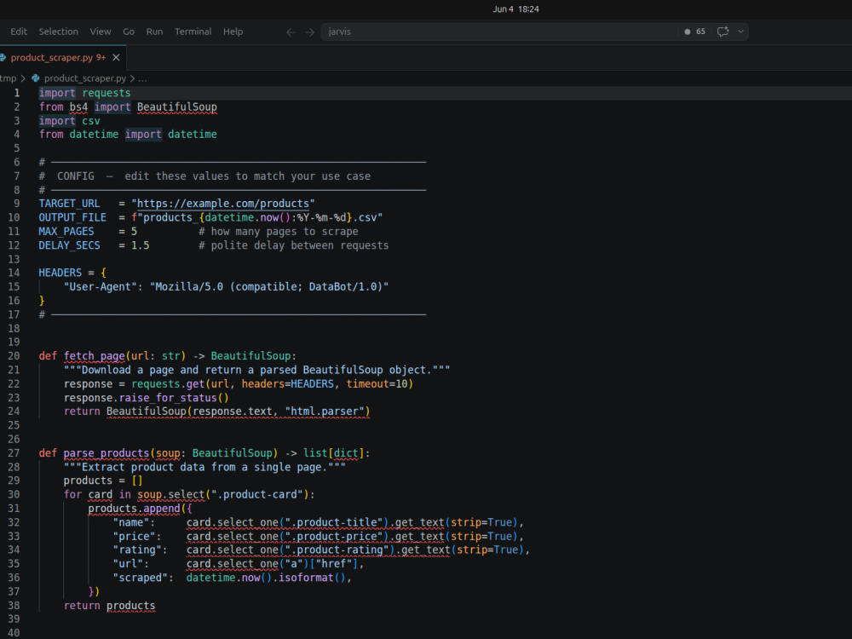
Task: Click the TARGET_URL variable name
Action: point(69,204)
